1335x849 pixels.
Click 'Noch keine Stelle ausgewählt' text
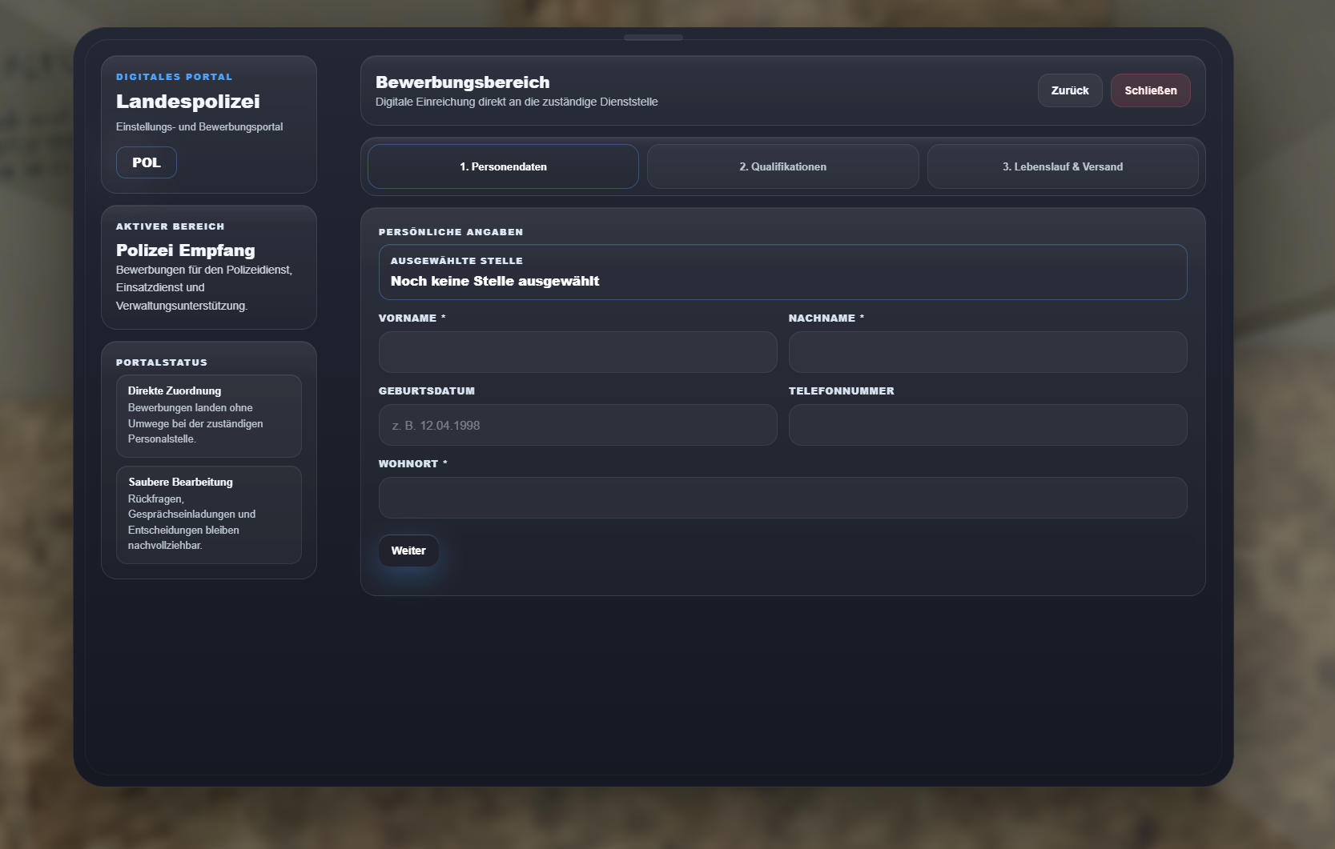495,281
